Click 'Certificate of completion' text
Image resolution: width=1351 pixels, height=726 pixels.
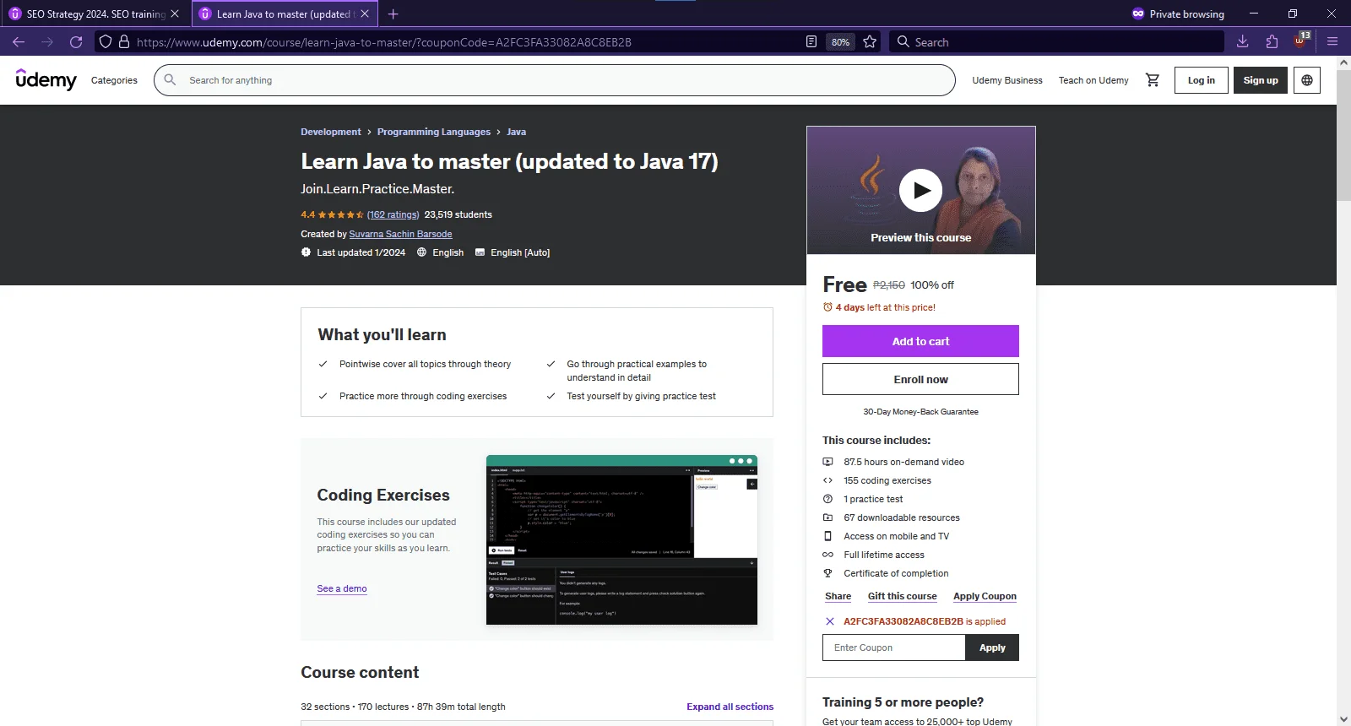[x=896, y=573]
